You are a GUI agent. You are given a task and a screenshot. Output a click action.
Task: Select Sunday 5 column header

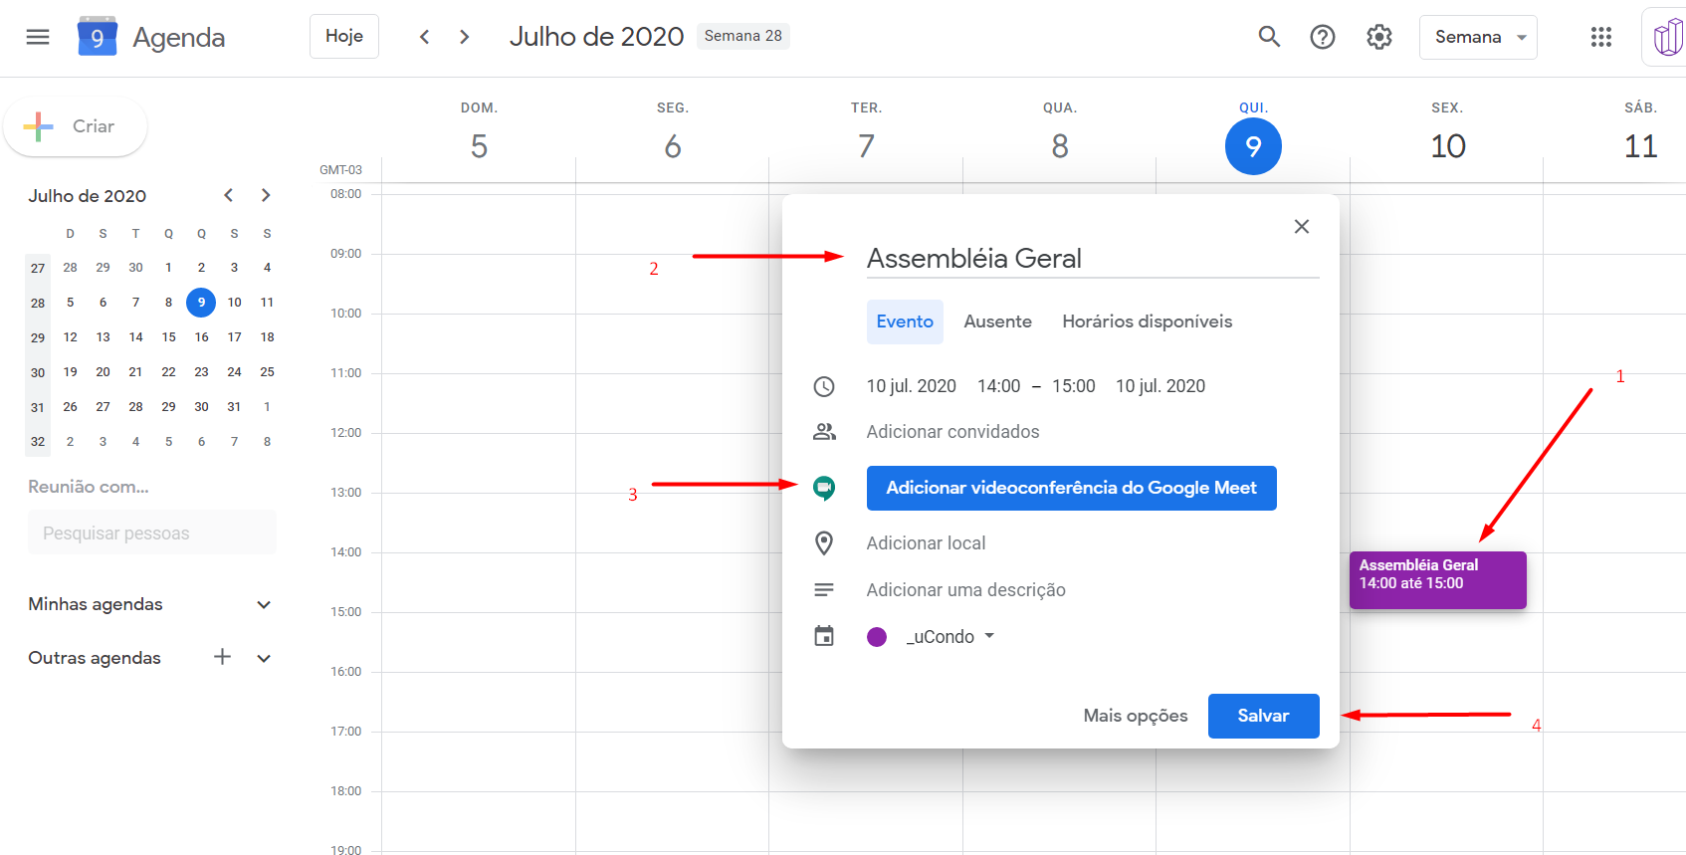[x=479, y=146]
